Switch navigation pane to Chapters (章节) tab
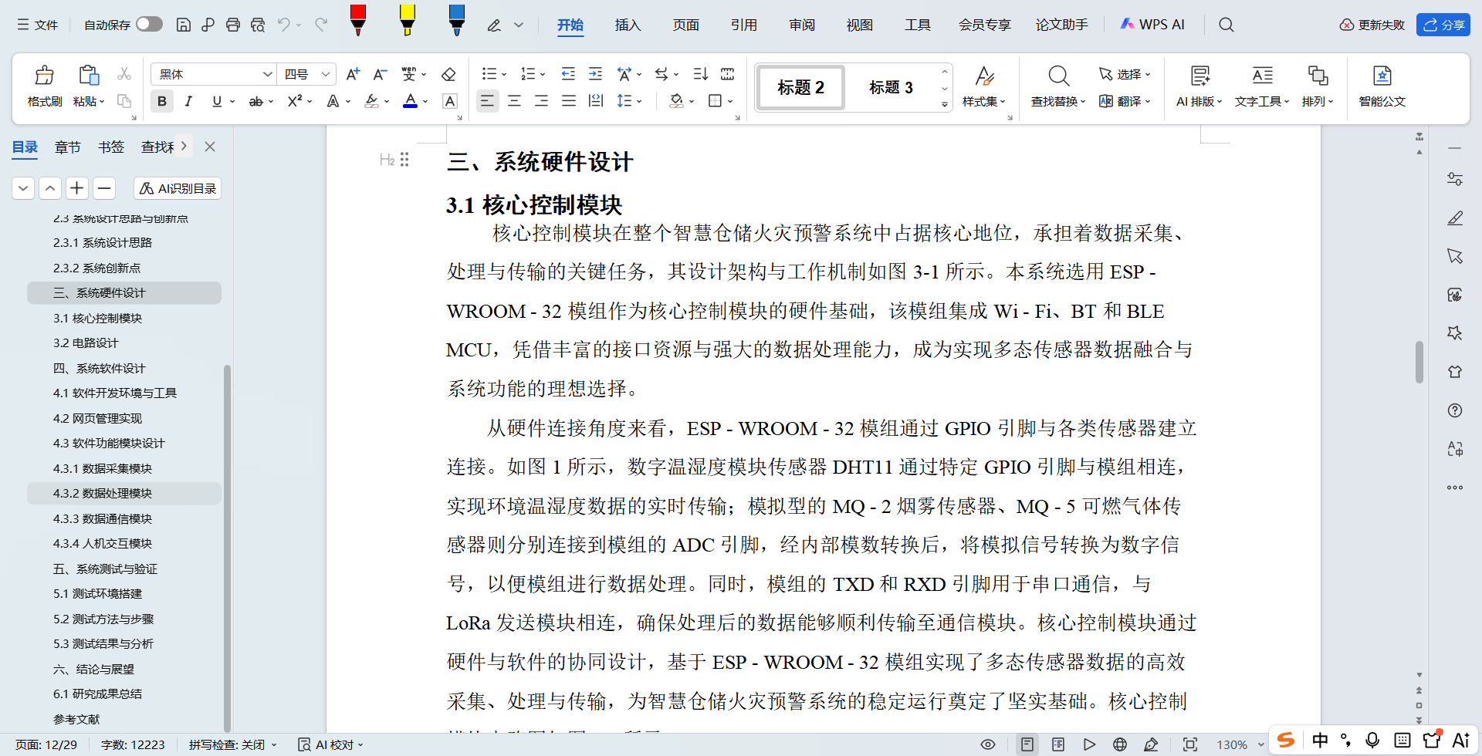This screenshot has height=756, width=1482. (68, 147)
